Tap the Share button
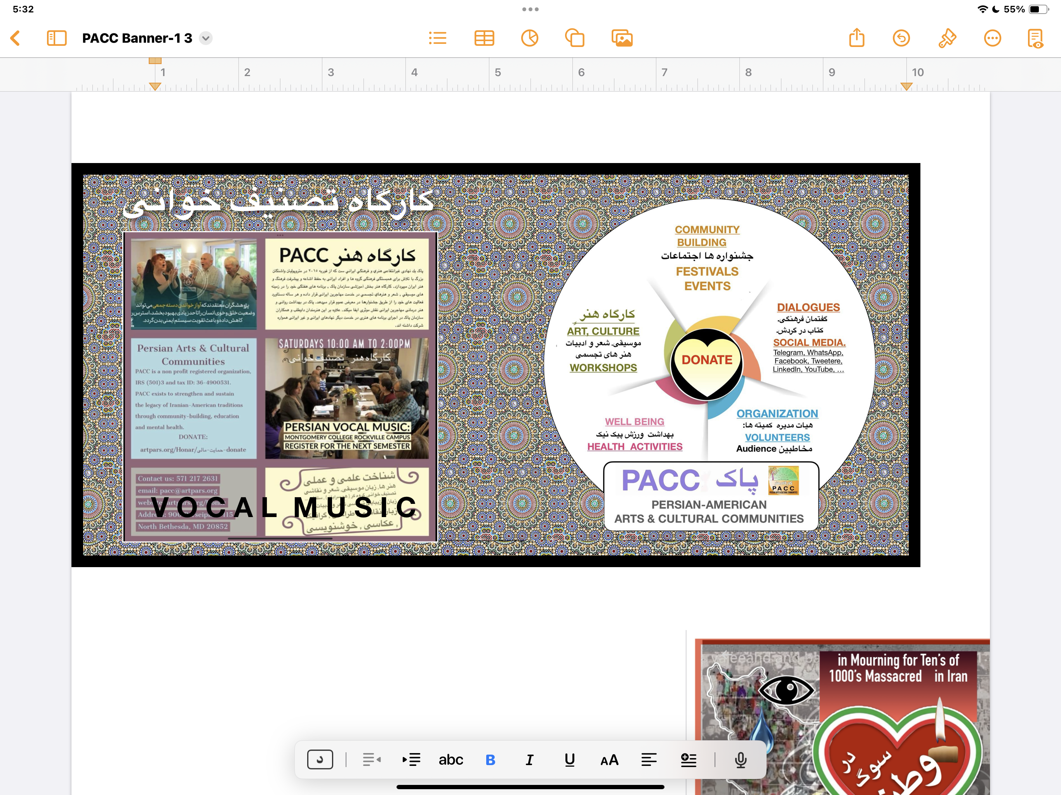Image resolution: width=1061 pixels, height=795 pixels. pos(857,38)
